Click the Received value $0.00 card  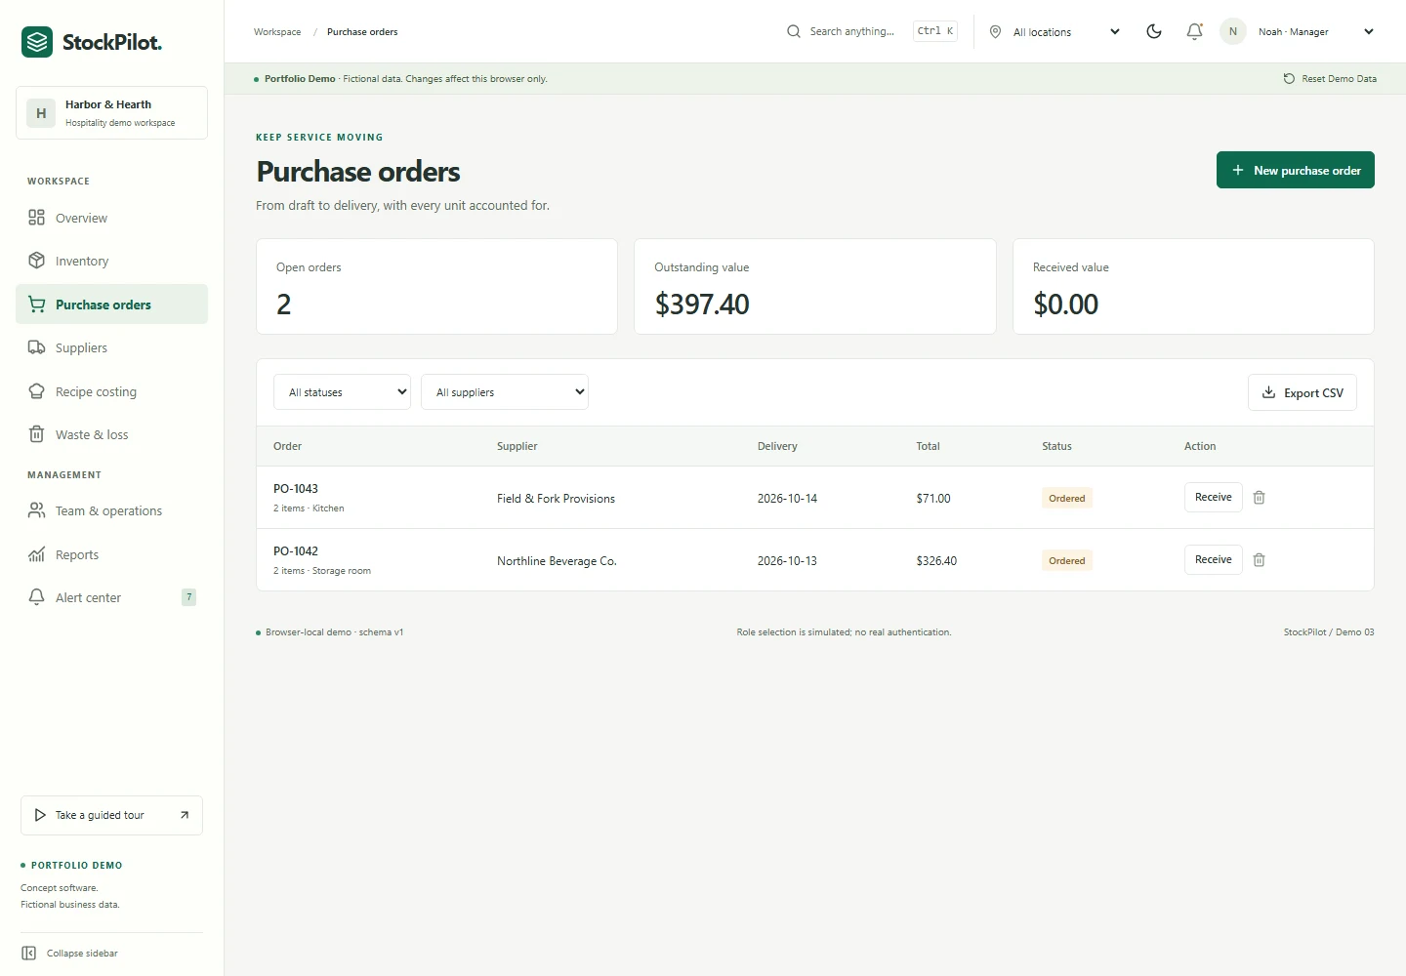click(1193, 287)
